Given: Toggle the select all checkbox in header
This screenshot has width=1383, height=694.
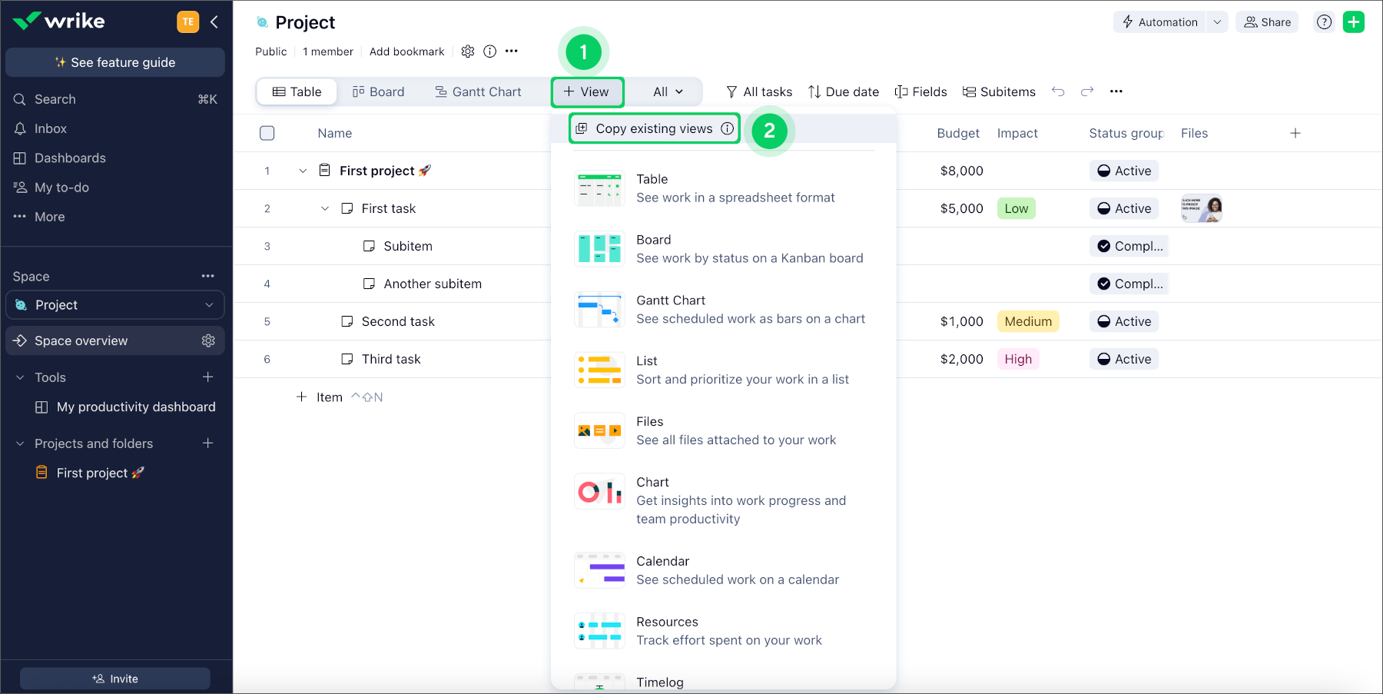Looking at the screenshot, I should pyautogui.click(x=267, y=133).
